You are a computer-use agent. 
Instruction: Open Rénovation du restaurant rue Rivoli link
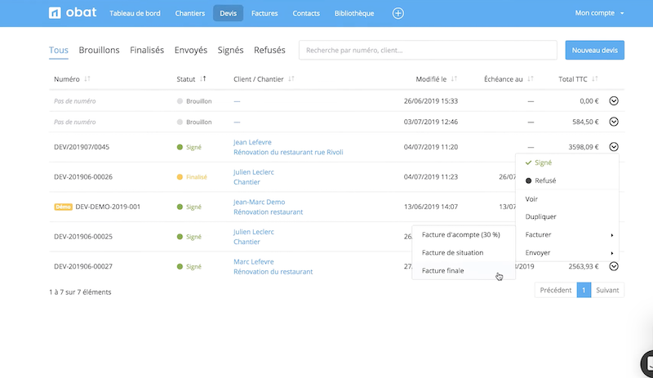click(x=288, y=152)
